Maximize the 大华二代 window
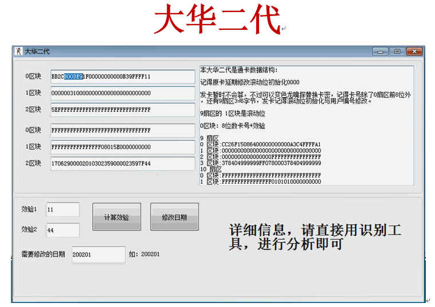This screenshot has height=307, width=435. 397,52
